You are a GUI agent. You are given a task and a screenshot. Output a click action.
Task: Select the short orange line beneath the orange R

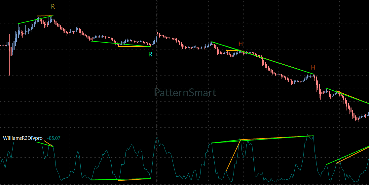click(x=45, y=16)
